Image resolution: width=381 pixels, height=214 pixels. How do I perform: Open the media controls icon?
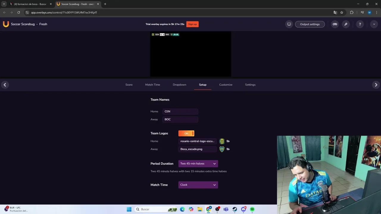pyautogui.click(x=362, y=12)
